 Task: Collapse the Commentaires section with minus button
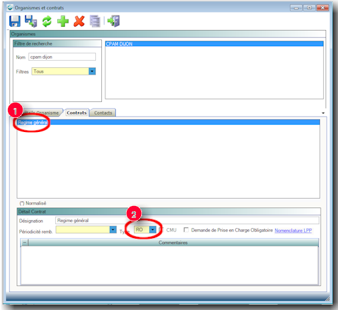[25, 243]
